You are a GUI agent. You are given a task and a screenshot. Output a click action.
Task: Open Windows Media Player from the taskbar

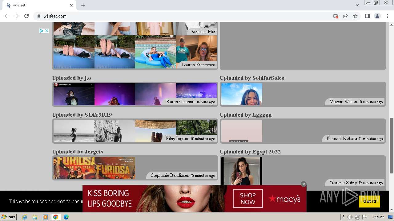tap(45, 217)
